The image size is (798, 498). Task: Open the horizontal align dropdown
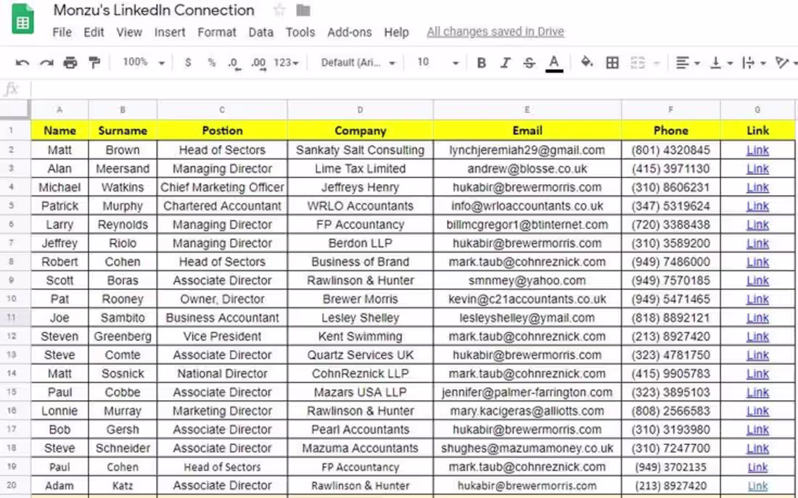tap(688, 62)
